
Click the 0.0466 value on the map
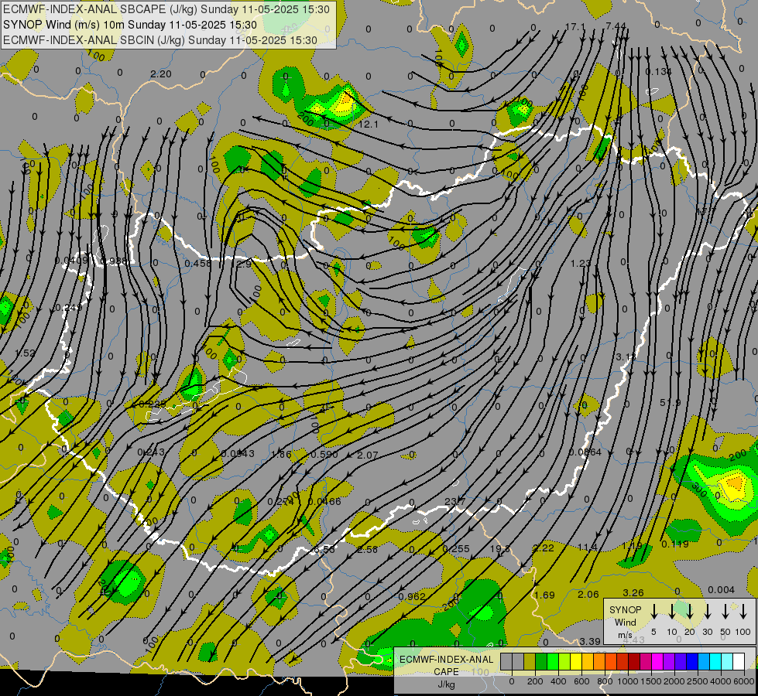click(324, 502)
